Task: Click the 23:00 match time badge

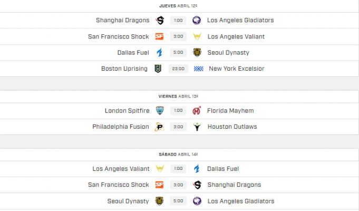Action: [x=178, y=69]
